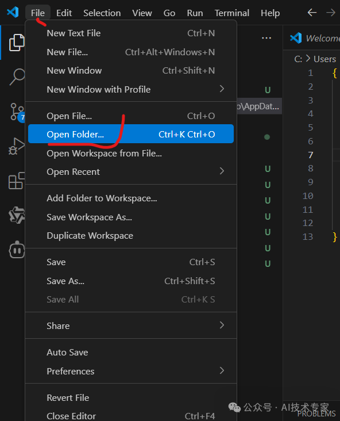Open the PROBLEMS panel tab
Viewport: 340px width, 421px height.
click(x=316, y=414)
